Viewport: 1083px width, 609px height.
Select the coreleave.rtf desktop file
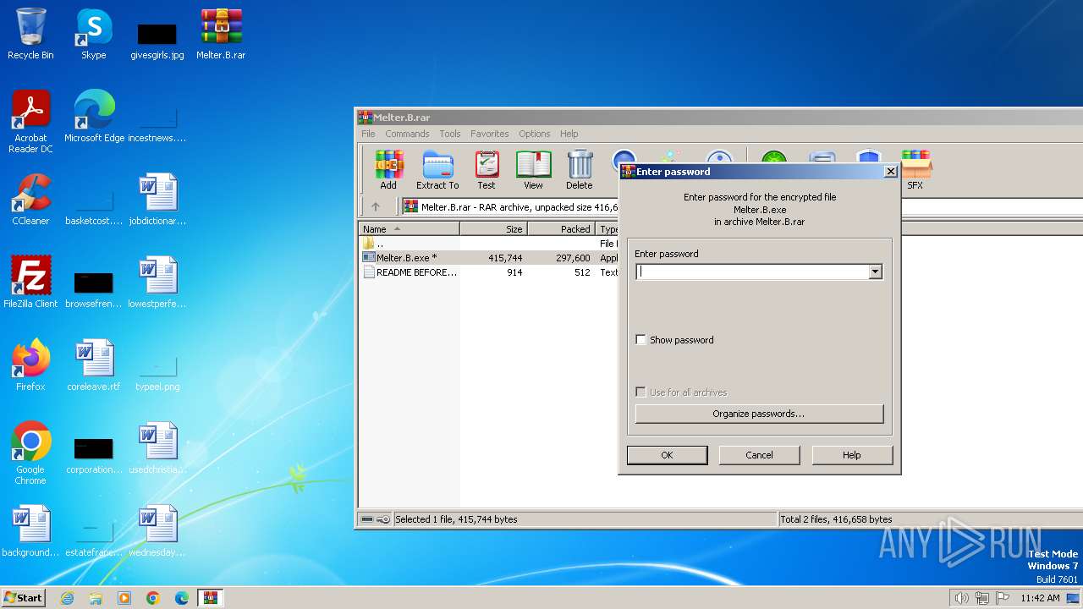tap(94, 365)
